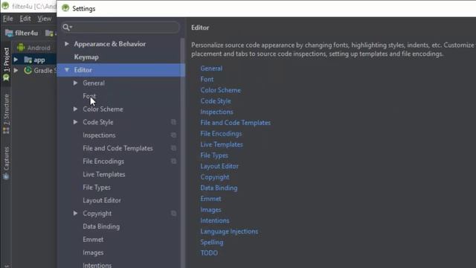Image resolution: width=476 pixels, height=268 pixels.
Task: Open the File and Code Templates link
Action: [x=235, y=123]
